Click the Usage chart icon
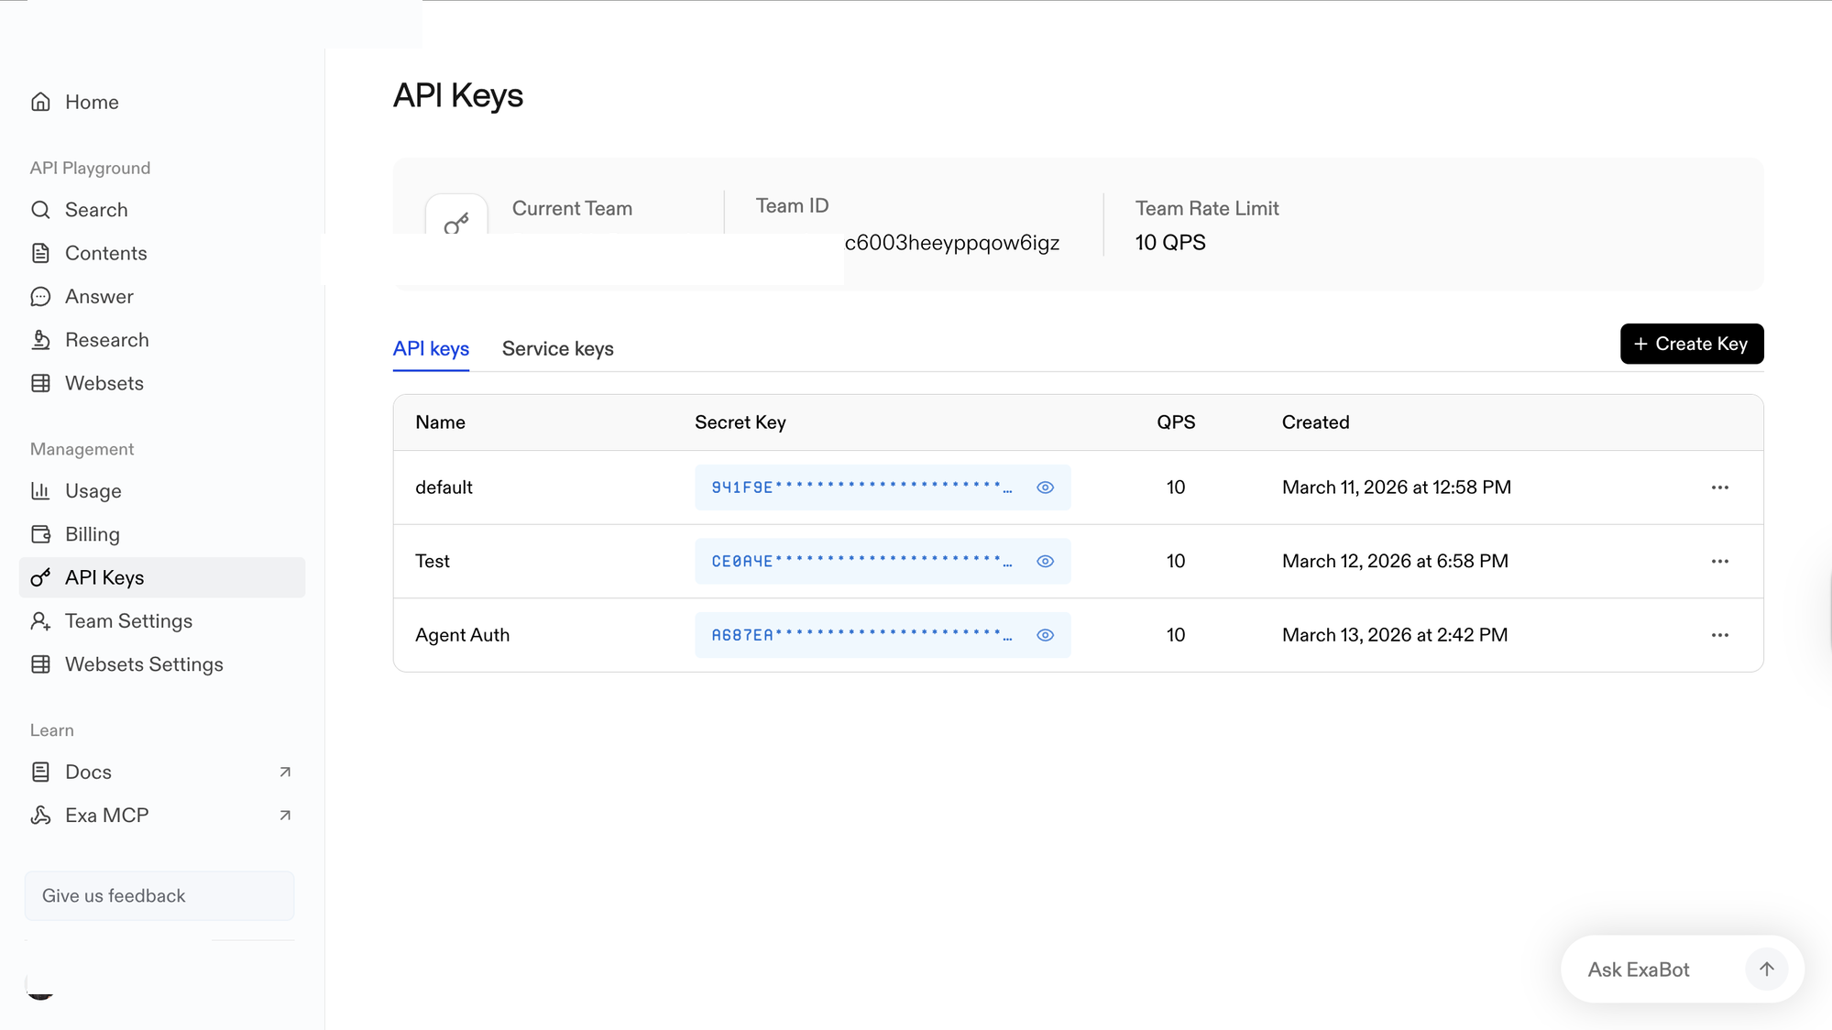This screenshot has width=1832, height=1030. (41, 491)
